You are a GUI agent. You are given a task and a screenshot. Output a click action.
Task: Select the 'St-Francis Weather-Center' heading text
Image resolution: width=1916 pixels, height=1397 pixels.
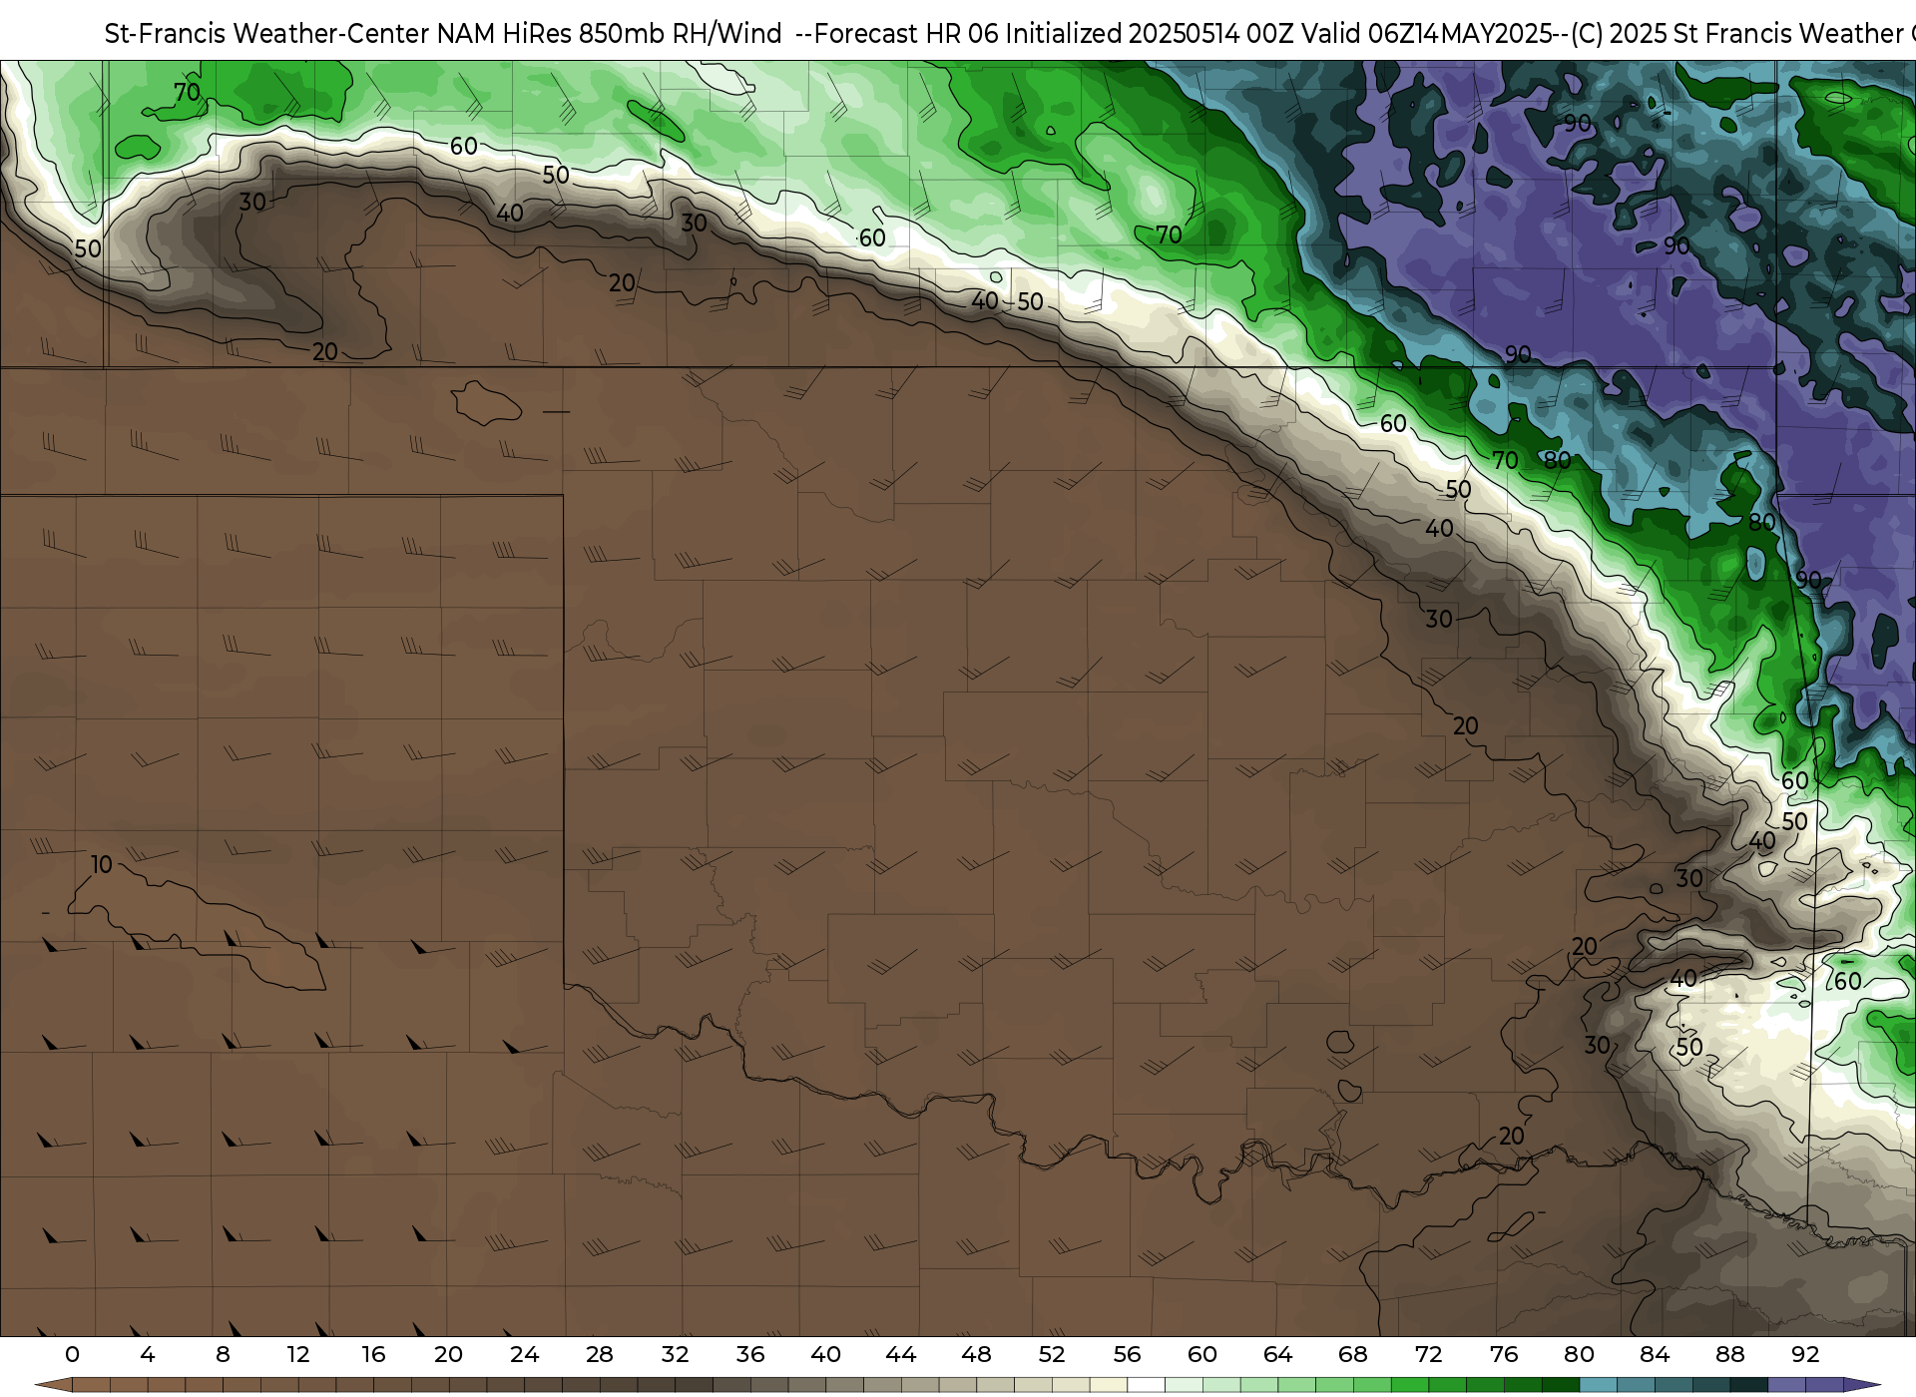(x=267, y=34)
